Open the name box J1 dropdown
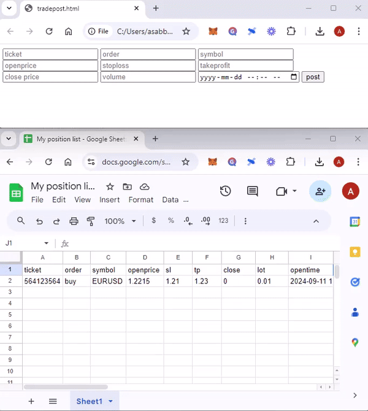 click(46, 244)
